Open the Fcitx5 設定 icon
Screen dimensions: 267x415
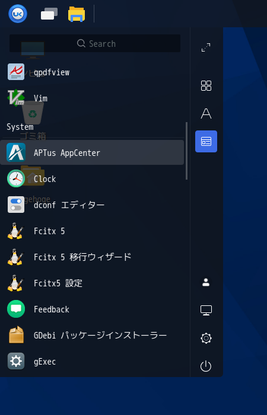pos(15,283)
